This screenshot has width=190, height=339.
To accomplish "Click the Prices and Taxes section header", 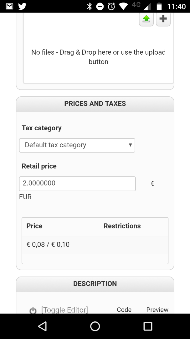I will 95,104.
